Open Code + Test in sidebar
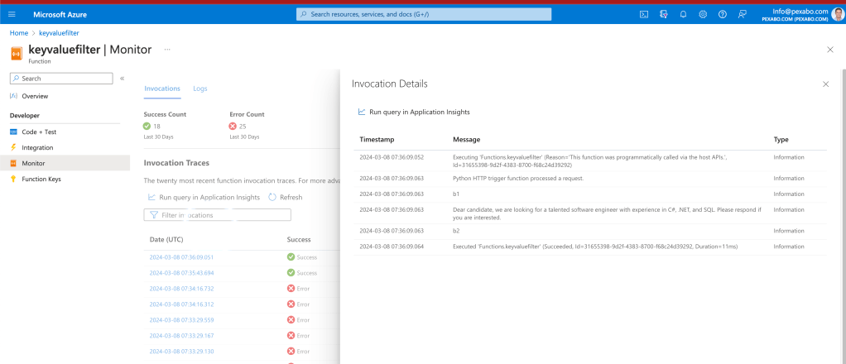846x364 pixels. (x=39, y=132)
